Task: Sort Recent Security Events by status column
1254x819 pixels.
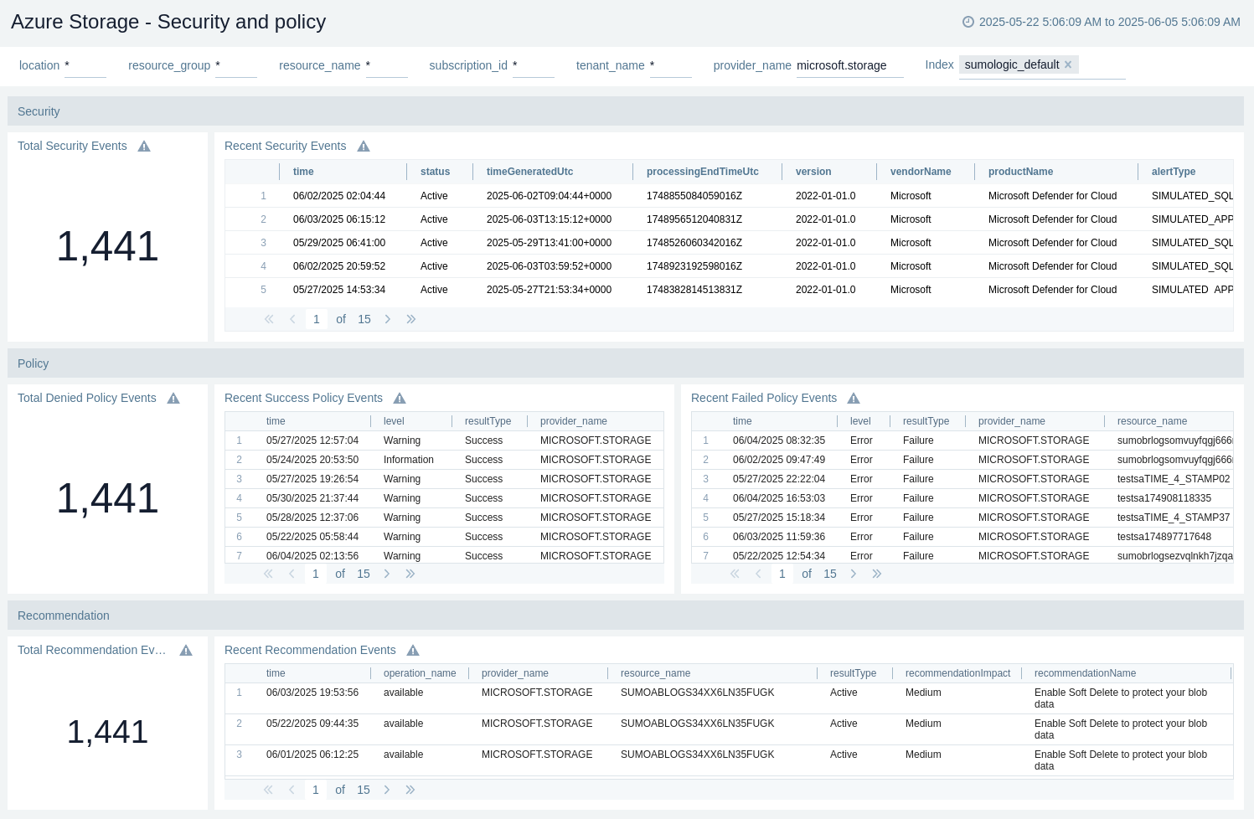Action: pos(435,172)
